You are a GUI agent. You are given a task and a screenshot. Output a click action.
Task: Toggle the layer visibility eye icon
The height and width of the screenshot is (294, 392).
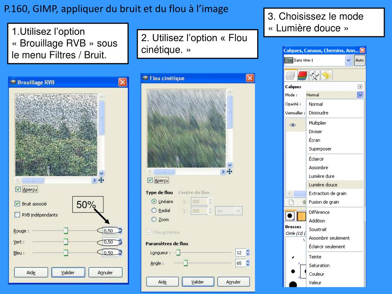(x=292, y=125)
